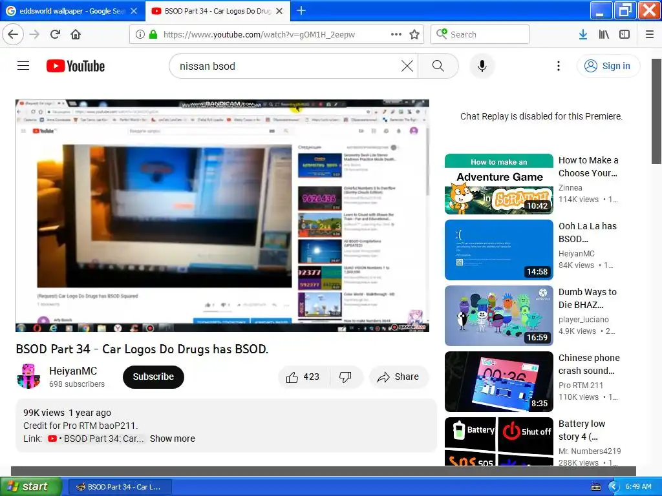The width and height of the screenshot is (662, 496).
Task: Search with your voice microphone
Action: click(482, 66)
